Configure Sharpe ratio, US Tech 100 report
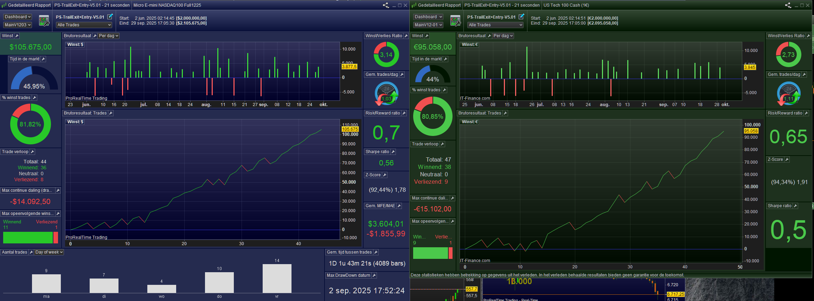Image resolution: width=814 pixels, height=301 pixels. click(795, 206)
